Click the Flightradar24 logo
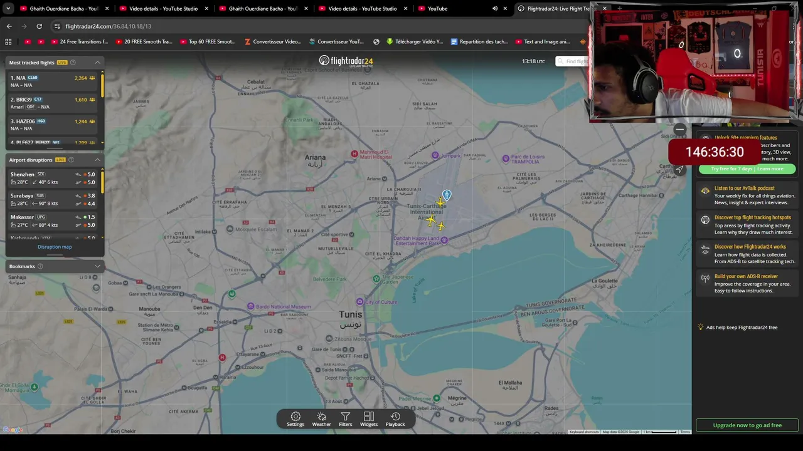 346,61
